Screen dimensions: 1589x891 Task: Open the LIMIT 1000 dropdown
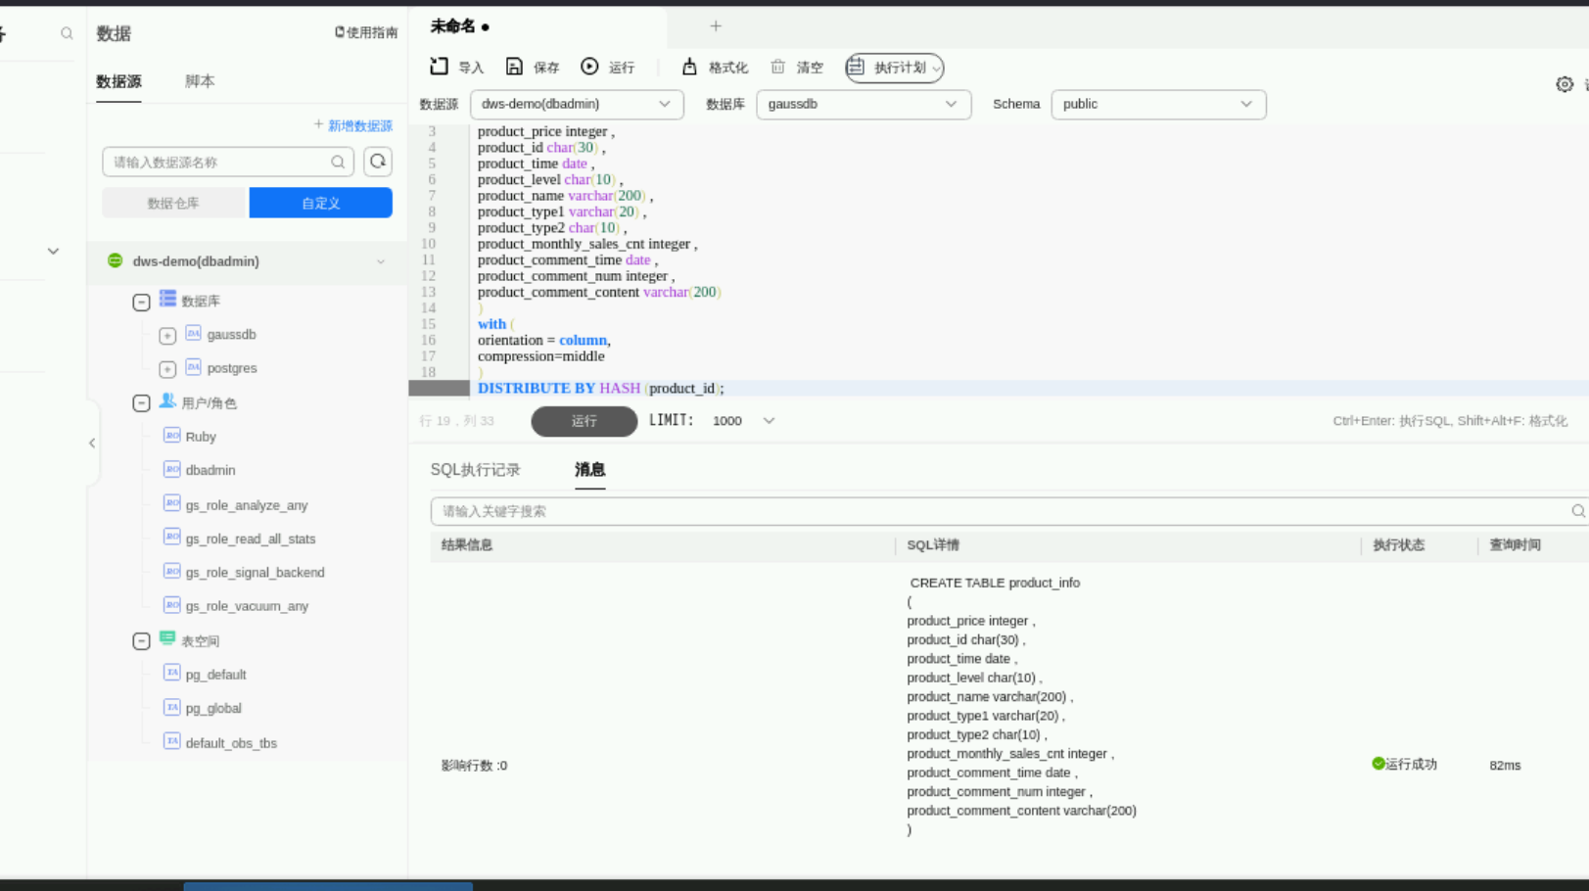pyautogui.click(x=743, y=421)
